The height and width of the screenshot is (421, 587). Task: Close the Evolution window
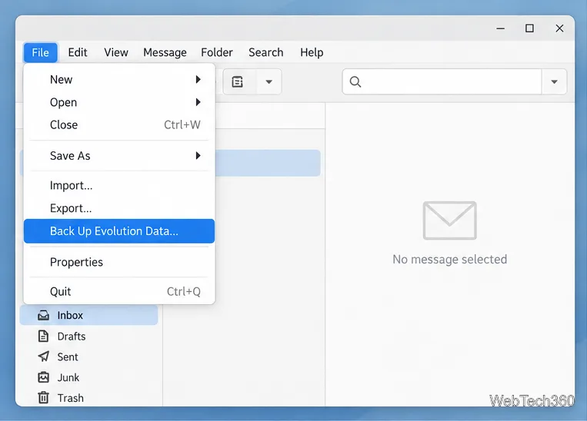coord(559,28)
